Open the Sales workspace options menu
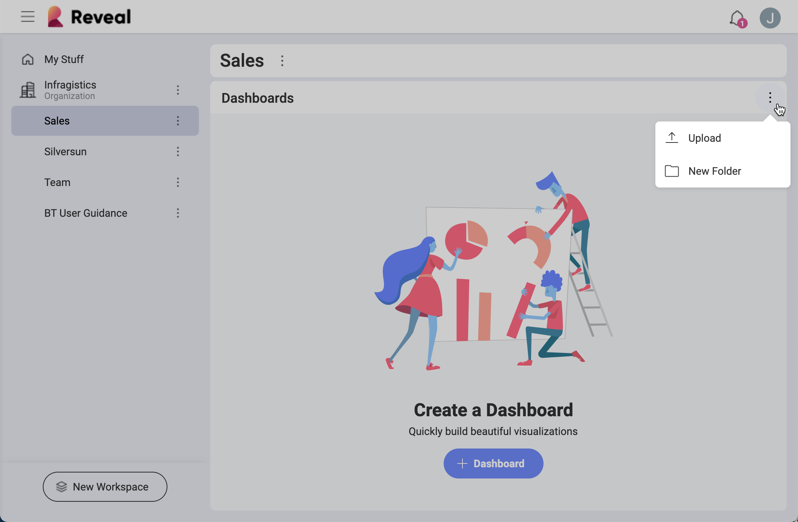This screenshot has width=798, height=522. [x=178, y=121]
